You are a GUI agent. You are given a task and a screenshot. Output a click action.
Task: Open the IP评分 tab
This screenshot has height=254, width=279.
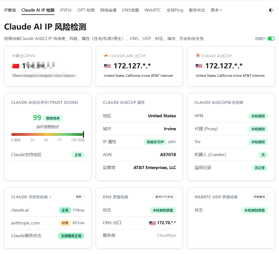[x=66, y=10]
